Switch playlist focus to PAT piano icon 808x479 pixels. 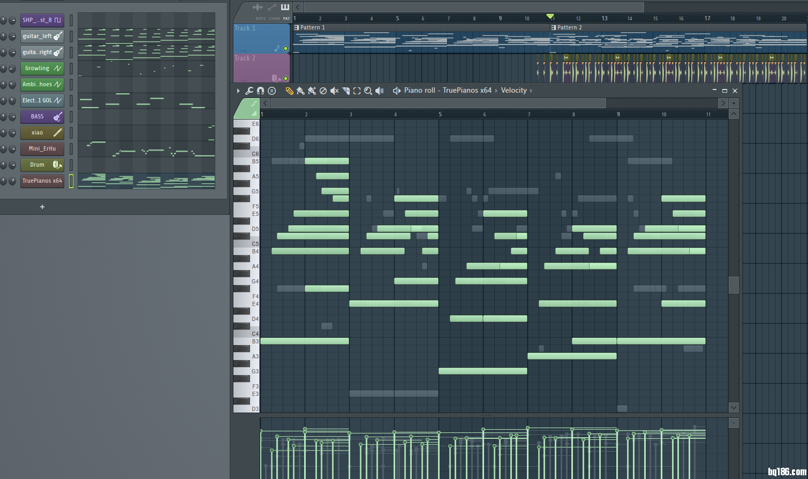tap(285, 7)
